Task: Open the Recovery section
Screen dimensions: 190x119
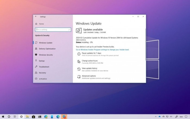Action: (x=42, y=73)
